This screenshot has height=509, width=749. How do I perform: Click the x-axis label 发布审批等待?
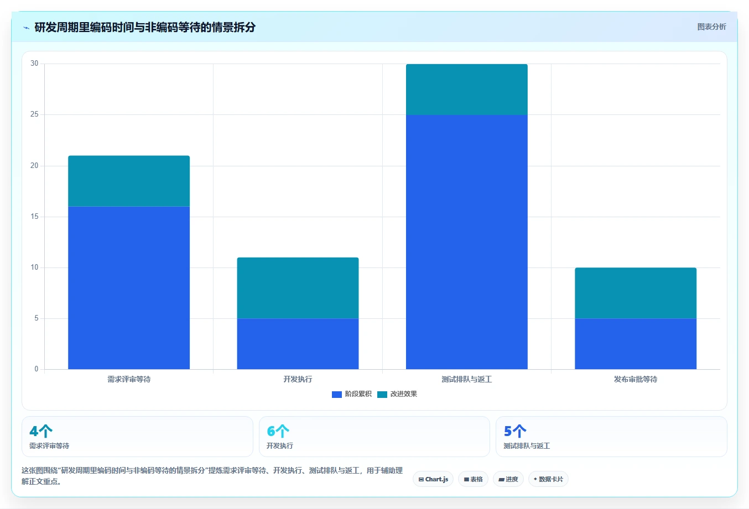636,379
